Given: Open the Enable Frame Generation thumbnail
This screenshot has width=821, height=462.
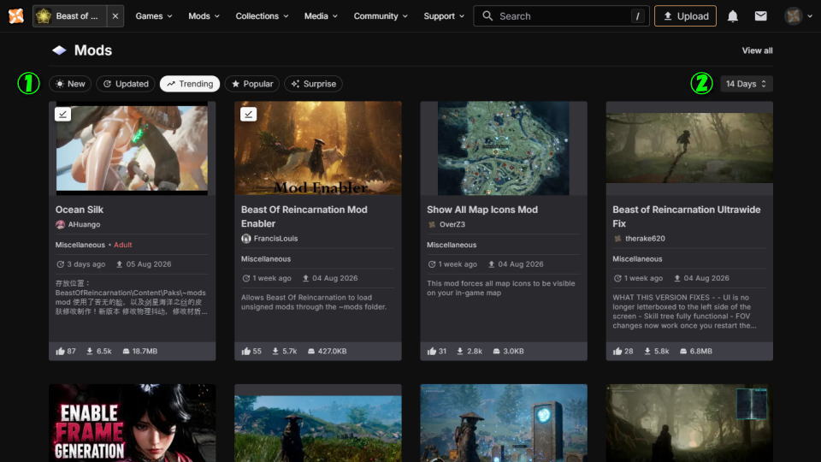Looking at the screenshot, I should pyautogui.click(x=132, y=423).
